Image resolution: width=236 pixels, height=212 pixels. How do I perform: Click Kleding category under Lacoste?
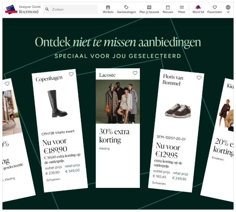[104, 149]
